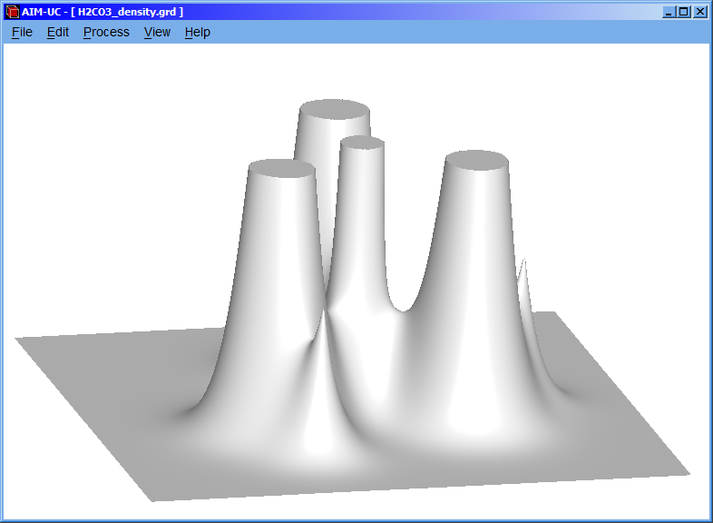Open the Edit menu
713x523 pixels.
click(x=58, y=32)
